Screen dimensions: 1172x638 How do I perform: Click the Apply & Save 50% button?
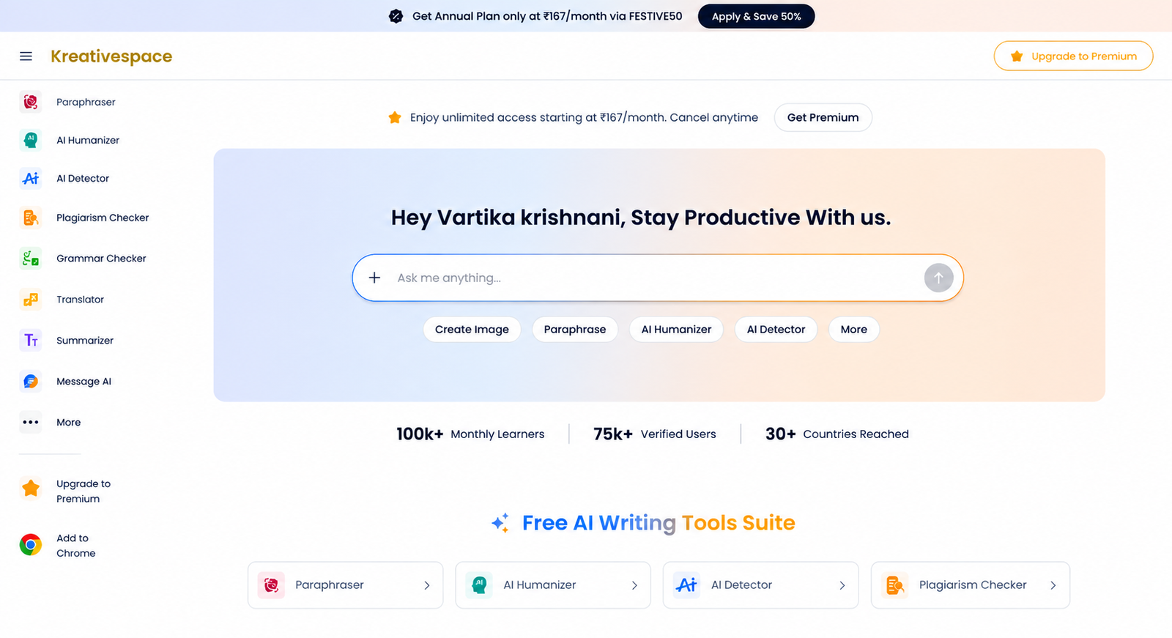756,16
